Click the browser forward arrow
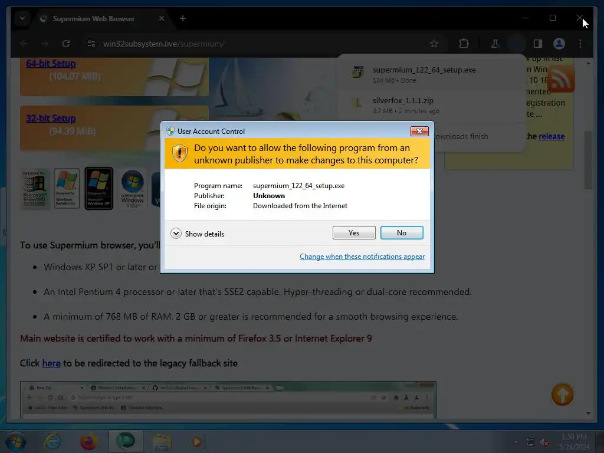The width and height of the screenshot is (604, 453). 45,44
